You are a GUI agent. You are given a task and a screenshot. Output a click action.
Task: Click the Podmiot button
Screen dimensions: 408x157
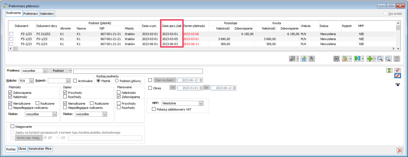pos(58,71)
